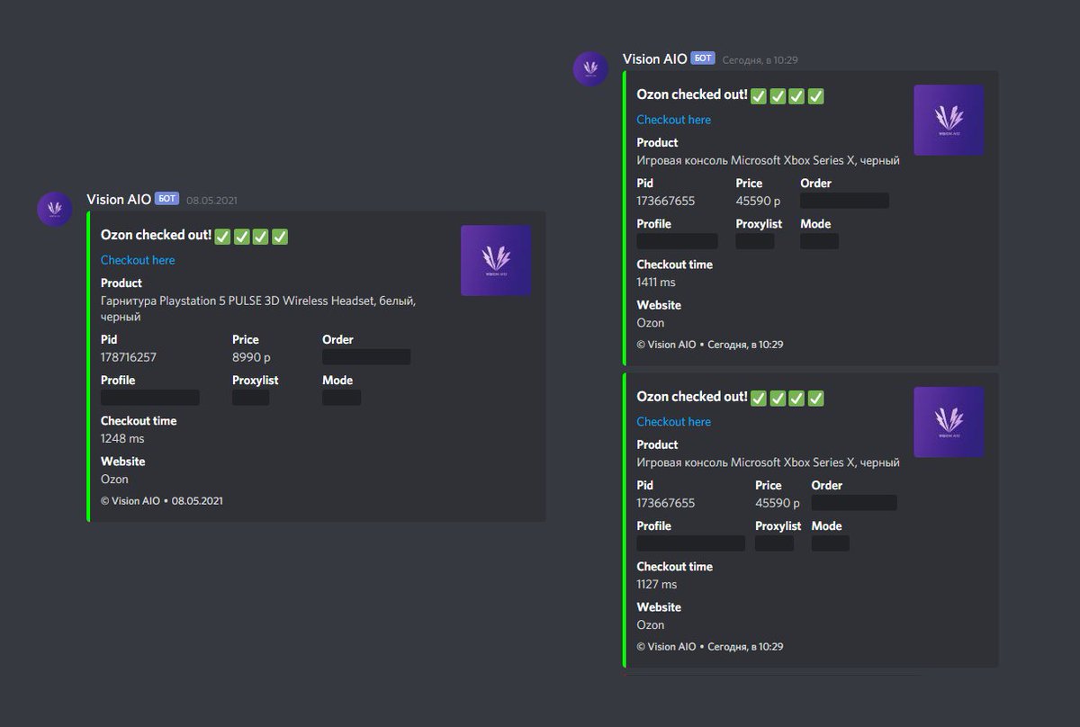Click the redacted Order value in headset embed
This screenshot has height=727, width=1080.
click(x=366, y=357)
